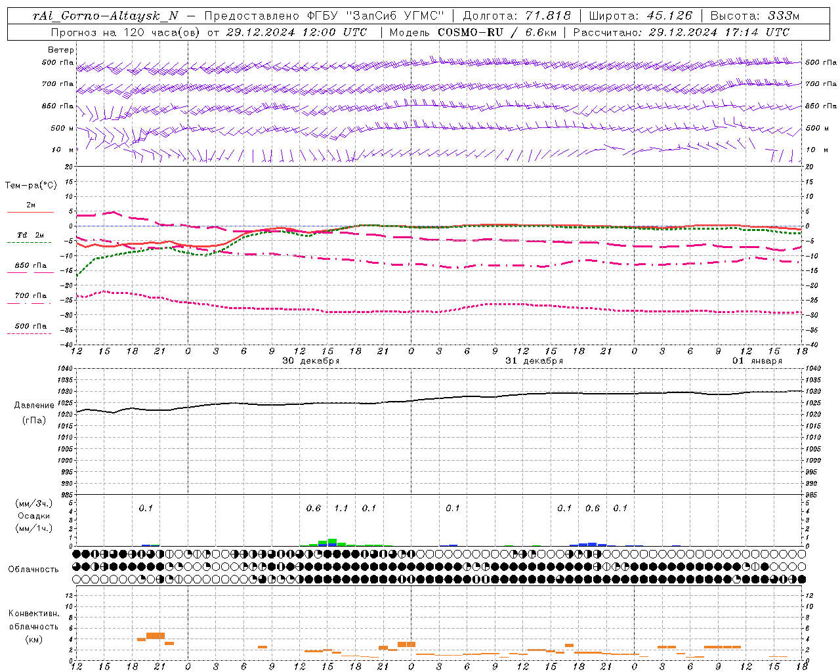Click the Конвективн. convective cloud label
Viewport: 840px width, 672px height.
(33, 614)
